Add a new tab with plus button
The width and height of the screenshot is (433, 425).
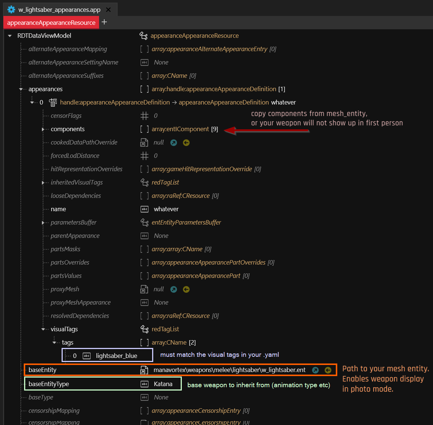(x=104, y=22)
